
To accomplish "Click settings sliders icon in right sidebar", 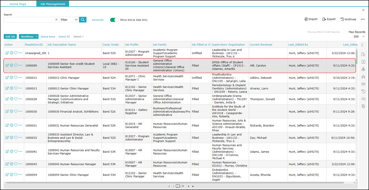I will [363, 106].
